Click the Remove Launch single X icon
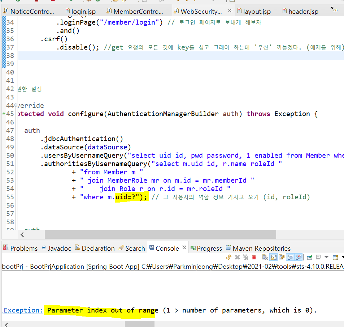Image resolution: width=344 pixels, height=327 pixels. point(237,257)
